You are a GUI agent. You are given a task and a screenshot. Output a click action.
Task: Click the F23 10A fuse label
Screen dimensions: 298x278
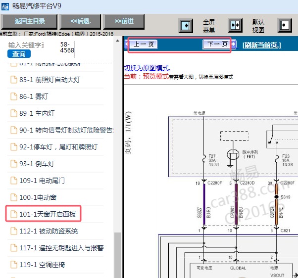click(287, 160)
